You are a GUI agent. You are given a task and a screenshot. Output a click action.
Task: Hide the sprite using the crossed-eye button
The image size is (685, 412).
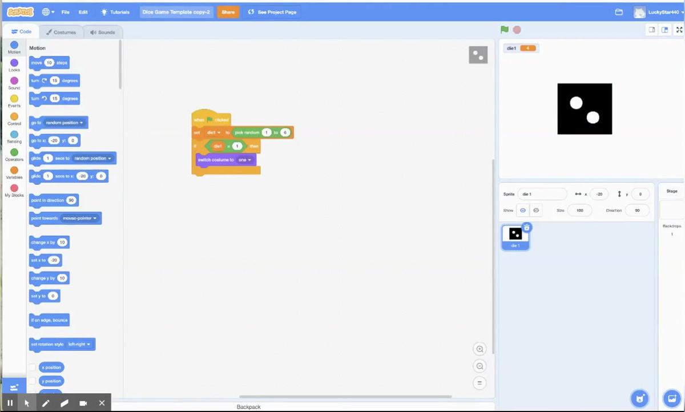tap(536, 211)
